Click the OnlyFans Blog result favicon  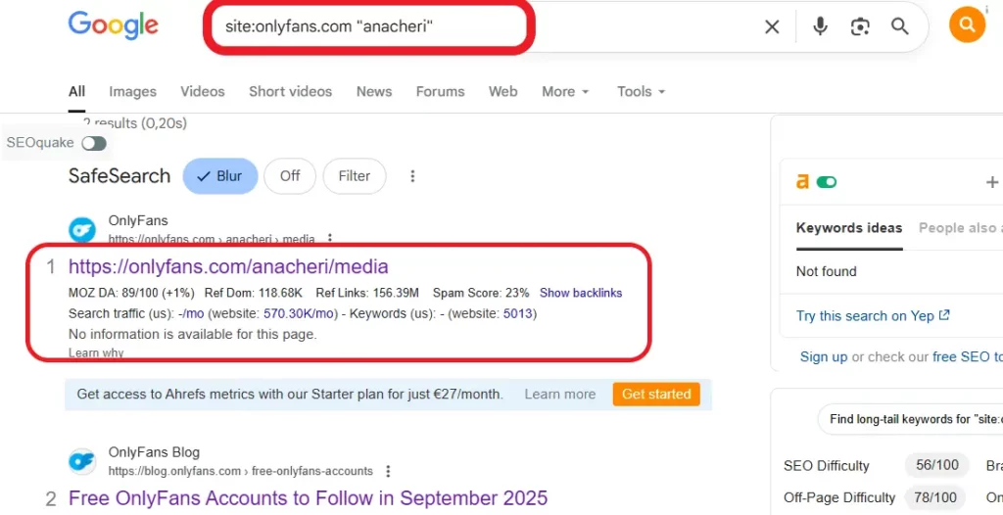[82, 461]
